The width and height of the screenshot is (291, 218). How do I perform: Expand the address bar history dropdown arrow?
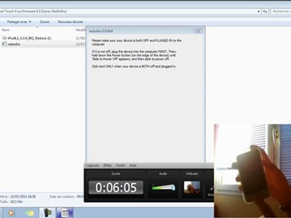tap(258, 12)
